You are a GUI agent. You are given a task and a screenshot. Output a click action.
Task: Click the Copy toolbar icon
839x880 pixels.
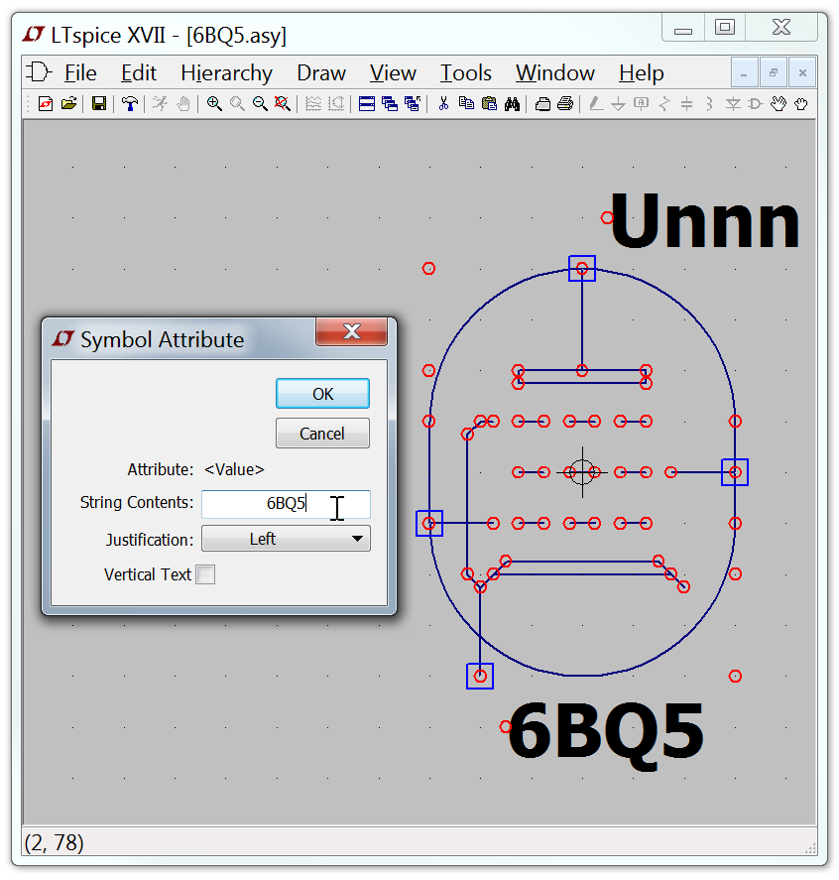[x=466, y=103]
